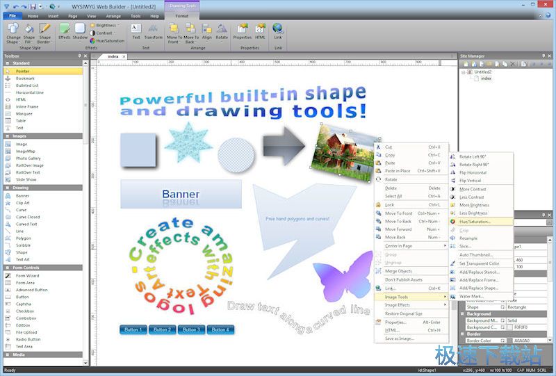Choose Flip Horizontal in the submenu
Screen dimensions: 556x376
[481, 173]
